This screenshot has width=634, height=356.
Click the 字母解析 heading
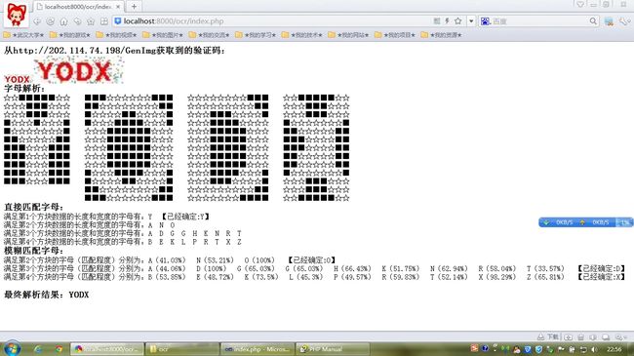[x=24, y=89]
